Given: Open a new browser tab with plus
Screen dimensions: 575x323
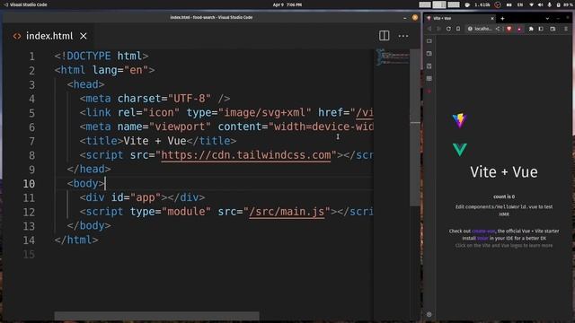Looking at the screenshot, I should [x=502, y=18].
